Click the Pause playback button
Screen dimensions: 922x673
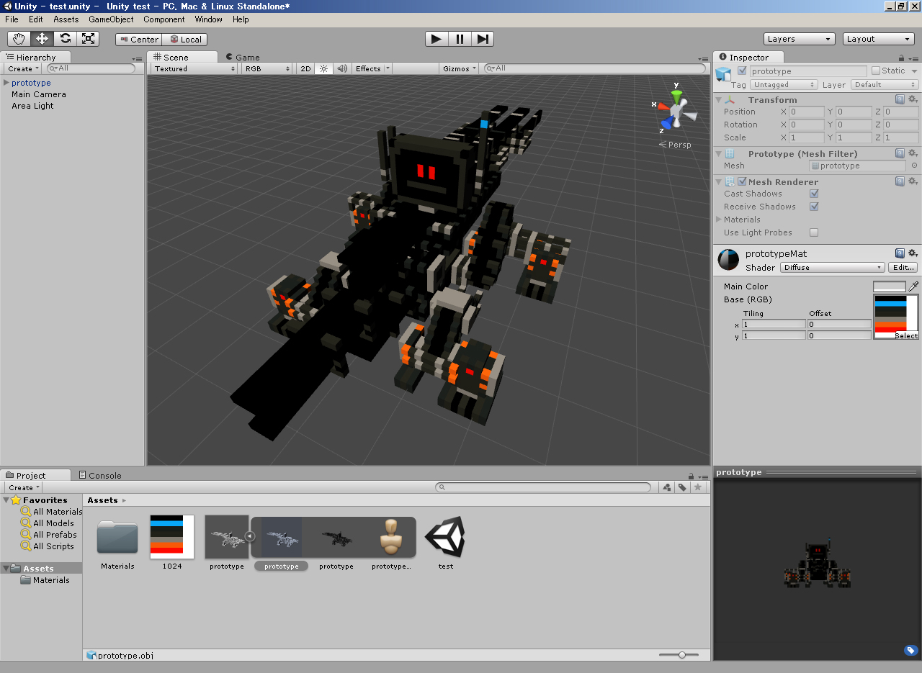click(460, 39)
